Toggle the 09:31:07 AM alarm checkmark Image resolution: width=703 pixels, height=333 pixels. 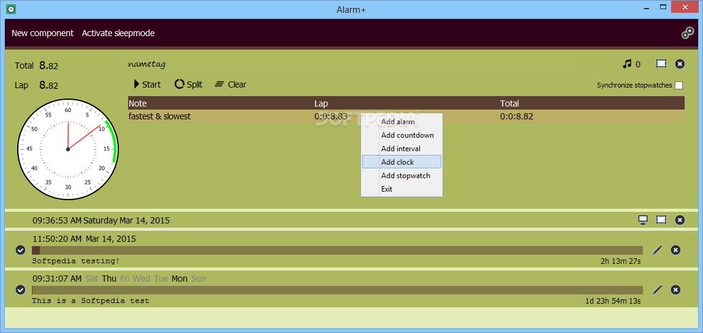point(20,290)
